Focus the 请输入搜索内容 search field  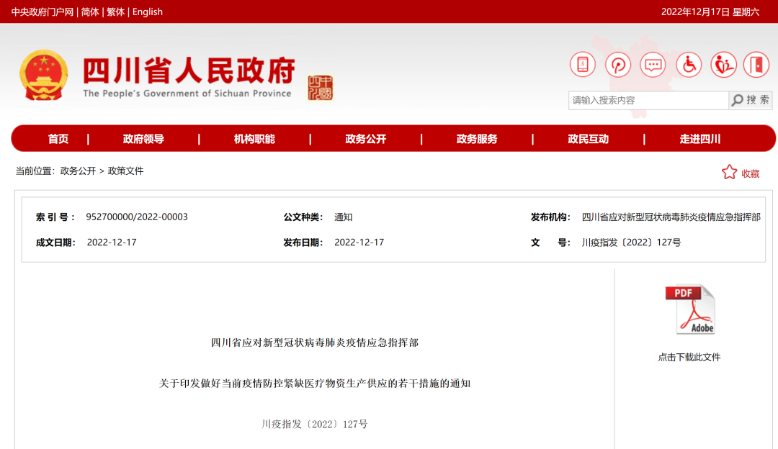(648, 100)
